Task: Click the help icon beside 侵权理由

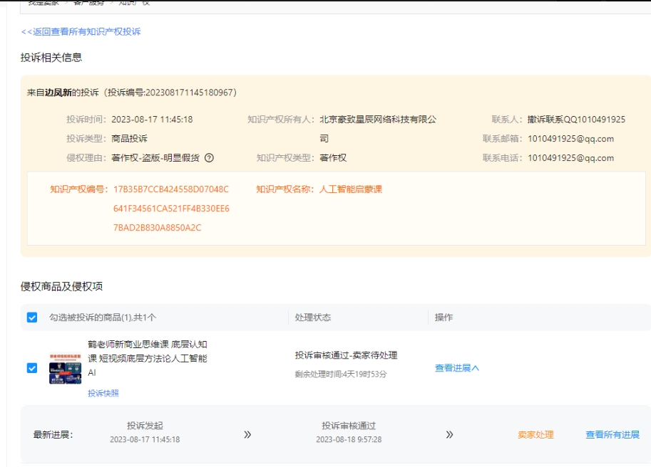Action: pyautogui.click(x=209, y=158)
